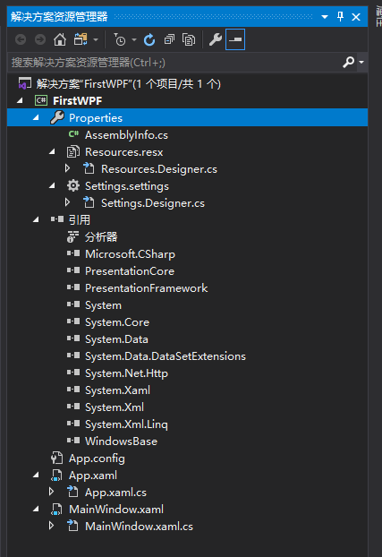Toggle the Show All Files icon

coord(189,39)
